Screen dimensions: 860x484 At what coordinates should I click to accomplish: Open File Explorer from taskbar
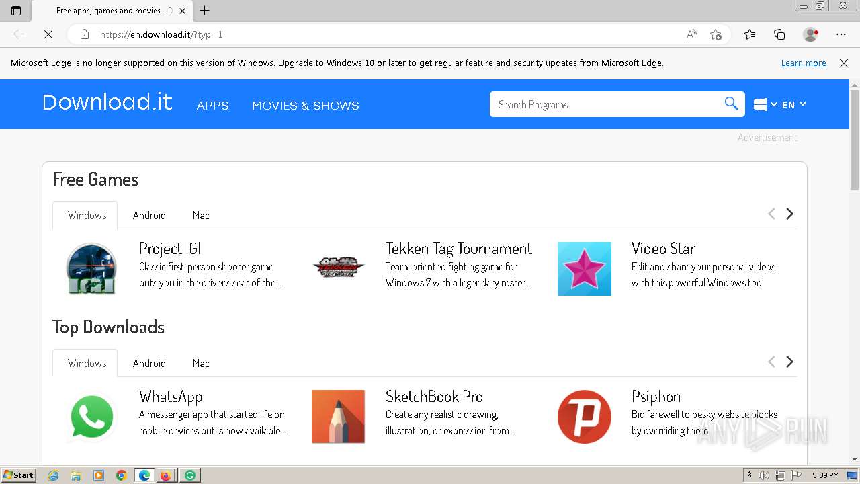(76, 475)
